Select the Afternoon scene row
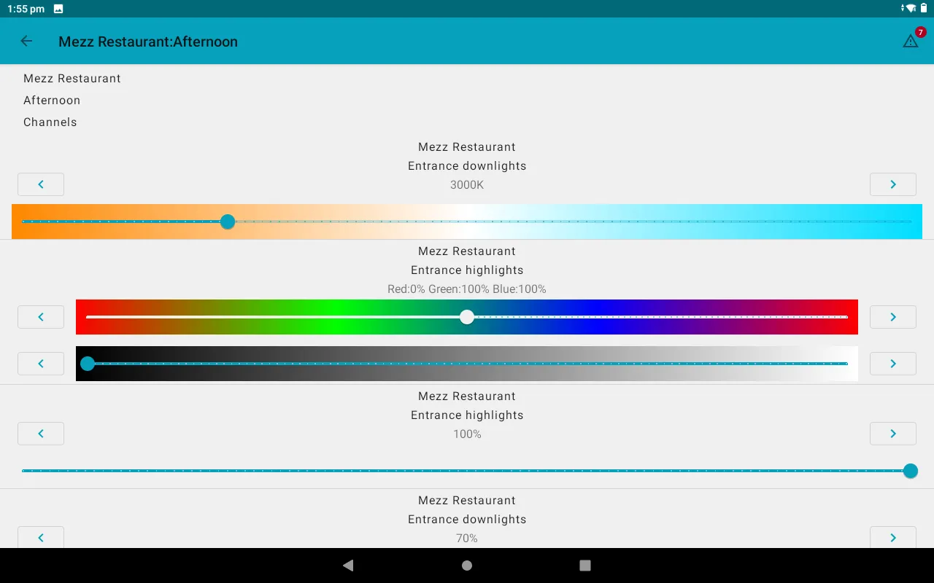Image resolution: width=934 pixels, height=583 pixels. 52,100
